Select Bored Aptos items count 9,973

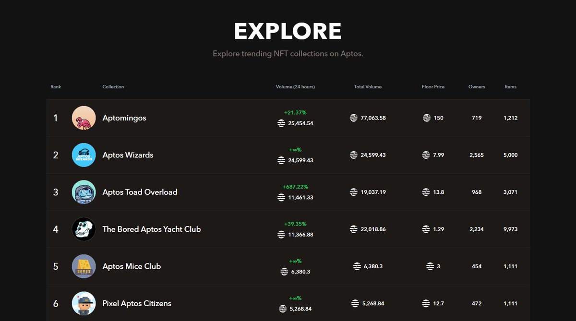point(511,229)
